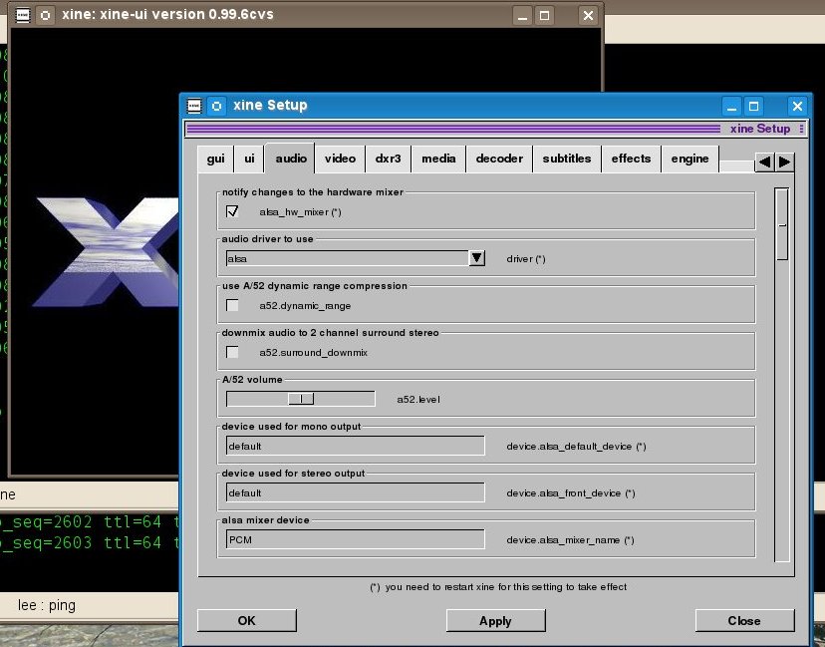This screenshot has width=825, height=647.
Task: Enable a52.dynamic_range compression checkbox
Action: pos(232,305)
